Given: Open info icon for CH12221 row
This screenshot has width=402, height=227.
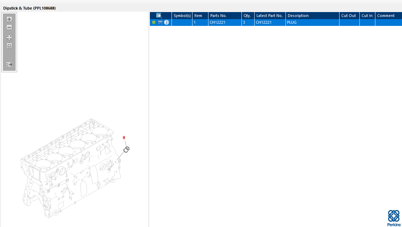Looking at the screenshot, I should tap(167, 22).
